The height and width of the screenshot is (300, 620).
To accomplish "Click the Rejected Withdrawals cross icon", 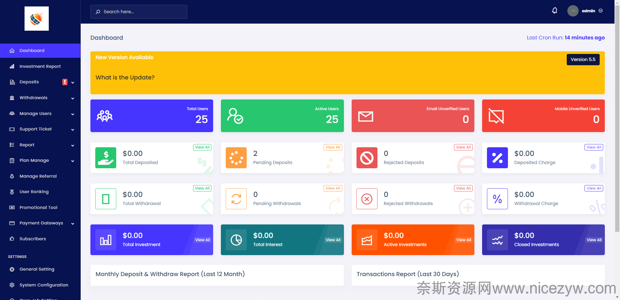I will [367, 199].
